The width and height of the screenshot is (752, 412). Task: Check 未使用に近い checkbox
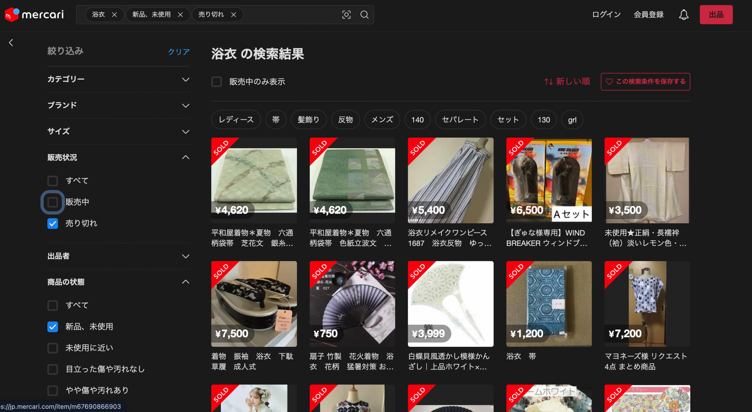pyautogui.click(x=53, y=348)
